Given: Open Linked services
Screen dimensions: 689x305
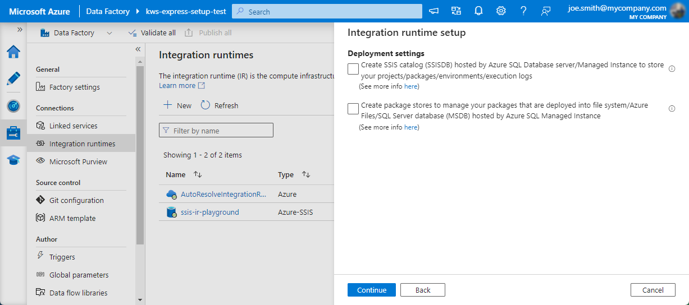Looking at the screenshot, I should [73, 126].
